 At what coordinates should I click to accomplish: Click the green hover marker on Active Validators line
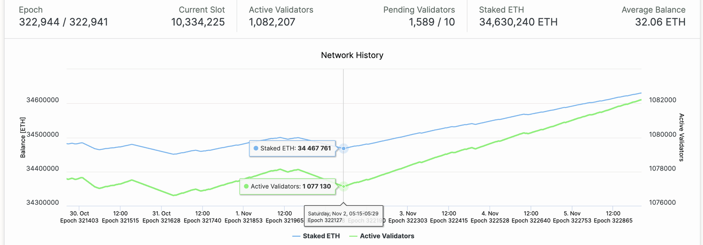pyautogui.click(x=343, y=186)
